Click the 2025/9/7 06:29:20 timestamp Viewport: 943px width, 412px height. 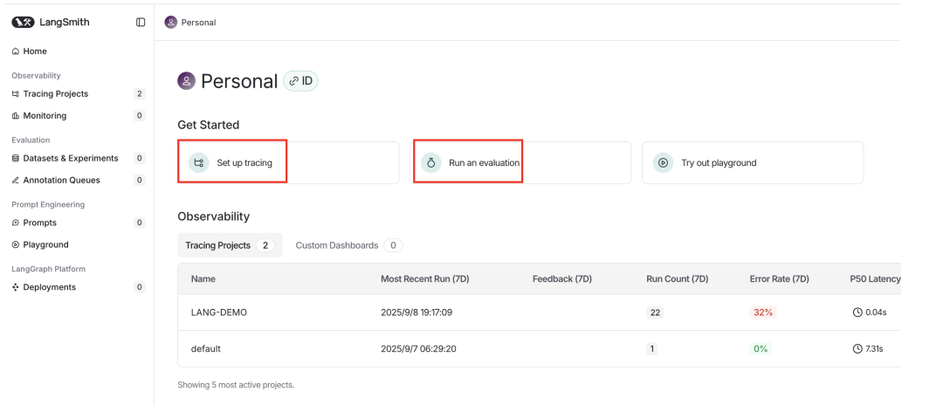(x=418, y=349)
